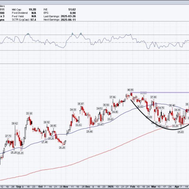The image size is (189, 189).
Task: Select the 31.67 price label
Action: click(x=100, y=124)
